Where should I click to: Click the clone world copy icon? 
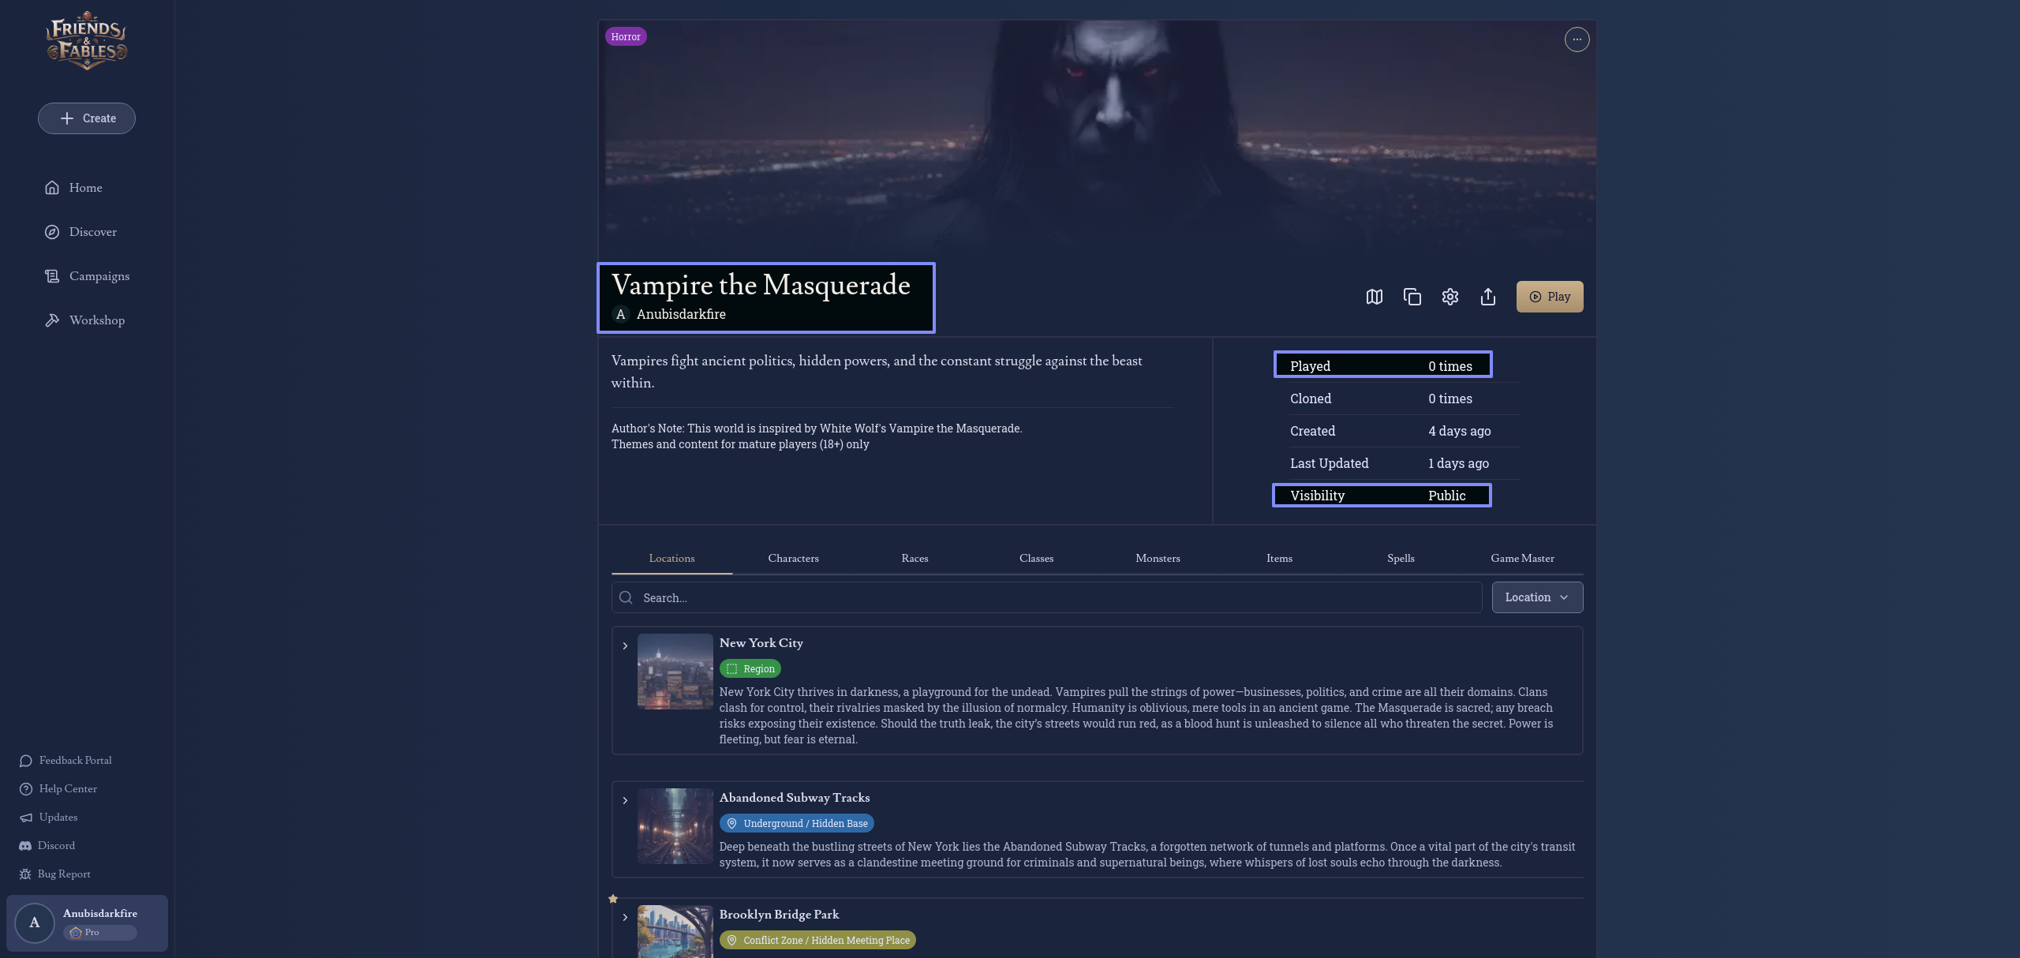(x=1412, y=297)
